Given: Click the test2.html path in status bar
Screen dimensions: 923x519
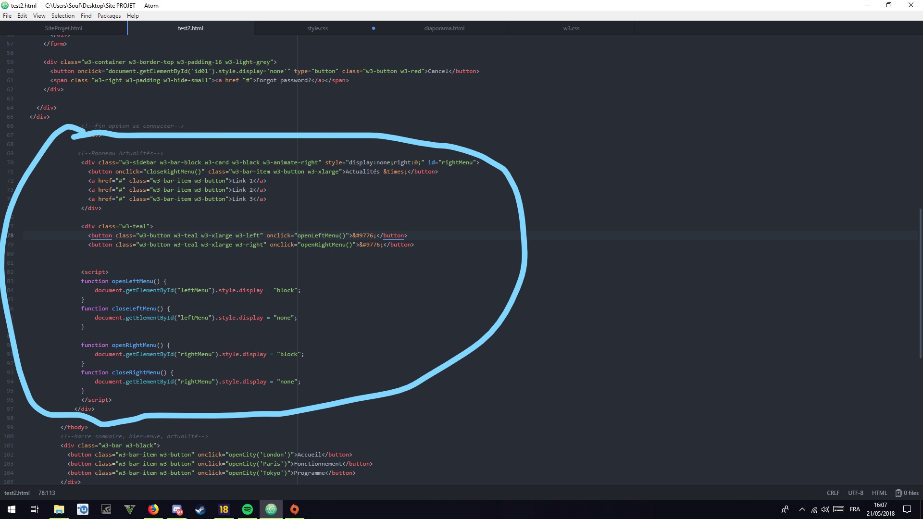Looking at the screenshot, I should tap(17, 493).
